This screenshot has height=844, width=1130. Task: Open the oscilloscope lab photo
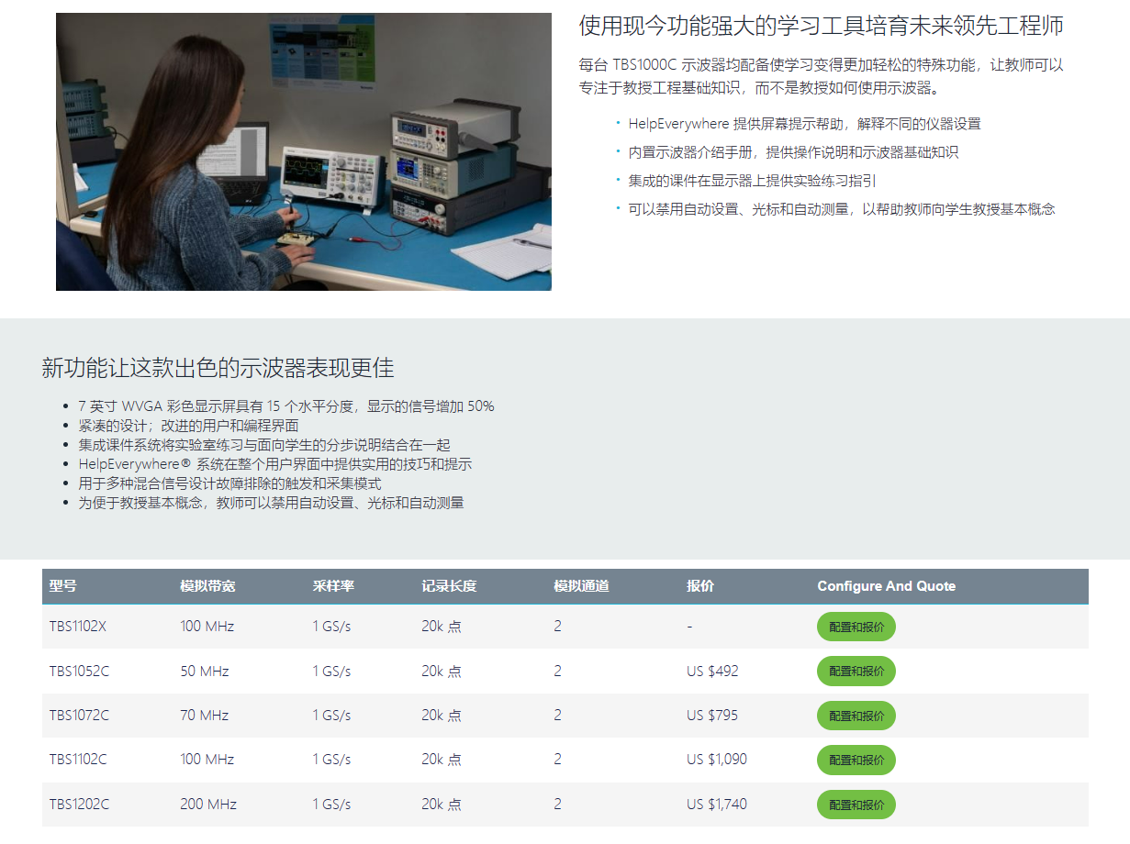[x=304, y=151]
